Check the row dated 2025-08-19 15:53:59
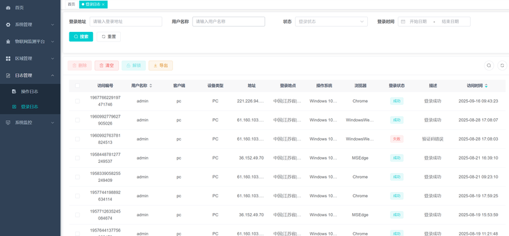This screenshot has width=509, height=236. coord(77,214)
